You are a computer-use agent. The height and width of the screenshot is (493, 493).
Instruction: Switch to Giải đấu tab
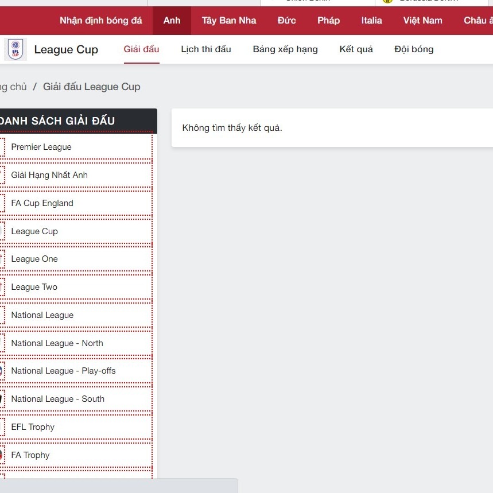tap(141, 49)
